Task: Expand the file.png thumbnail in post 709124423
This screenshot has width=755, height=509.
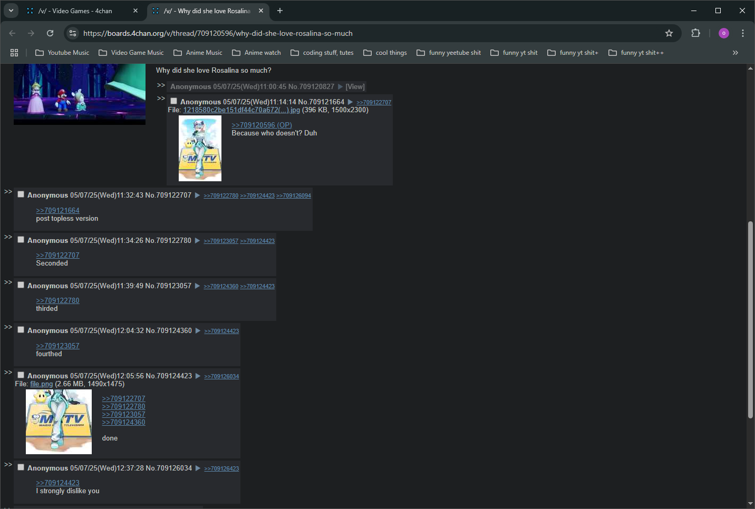Action: [59, 422]
